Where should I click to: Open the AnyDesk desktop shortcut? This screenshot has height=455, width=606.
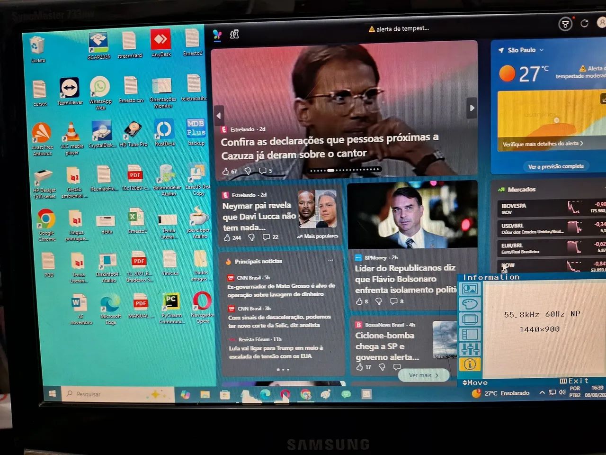(161, 43)
